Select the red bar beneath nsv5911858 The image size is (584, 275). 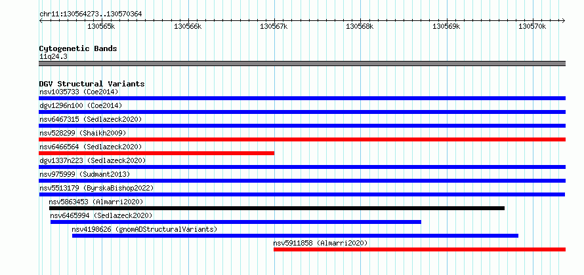419,249
